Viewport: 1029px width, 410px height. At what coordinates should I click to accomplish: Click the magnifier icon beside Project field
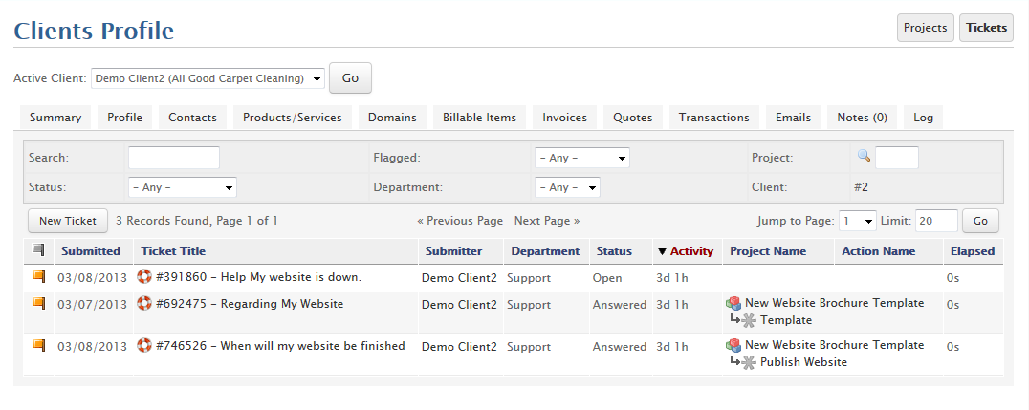[864, 156]
